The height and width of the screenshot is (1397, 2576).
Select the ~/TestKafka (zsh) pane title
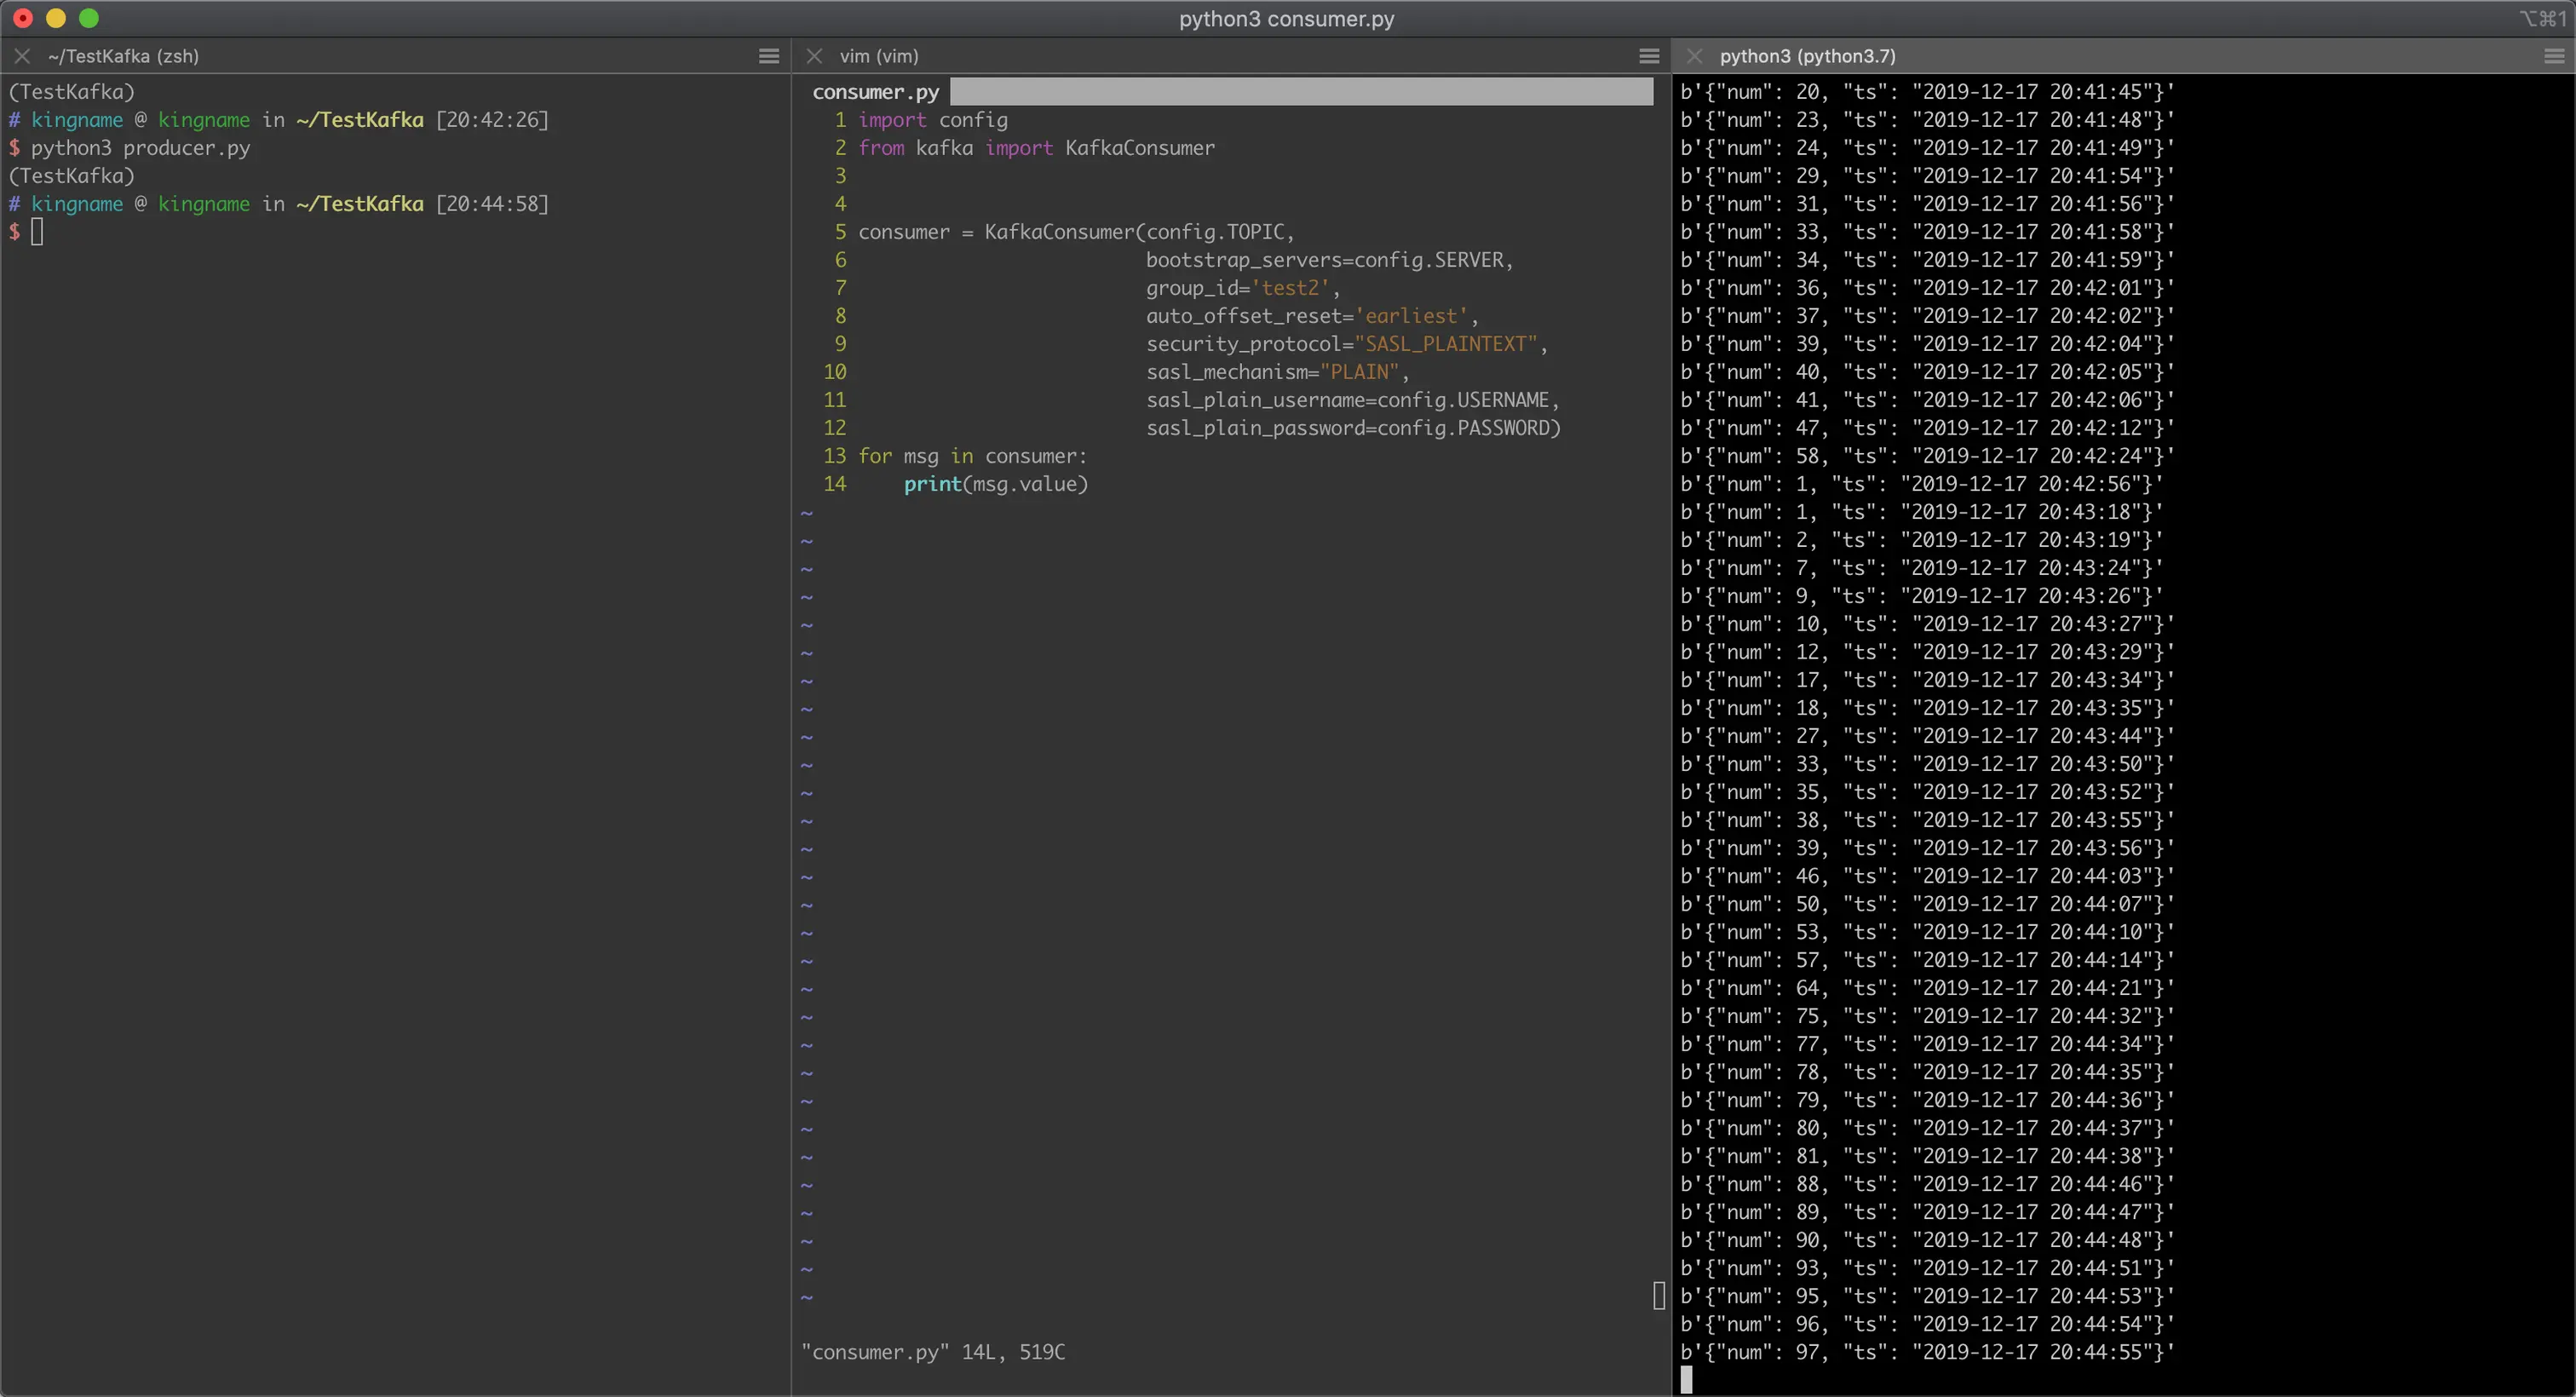(x=123, y=56)
